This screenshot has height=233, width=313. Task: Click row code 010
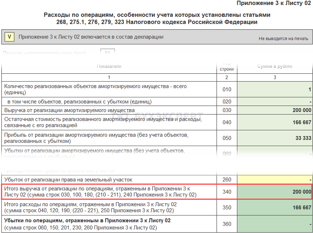pyautogui.click(x=227, y=89)
